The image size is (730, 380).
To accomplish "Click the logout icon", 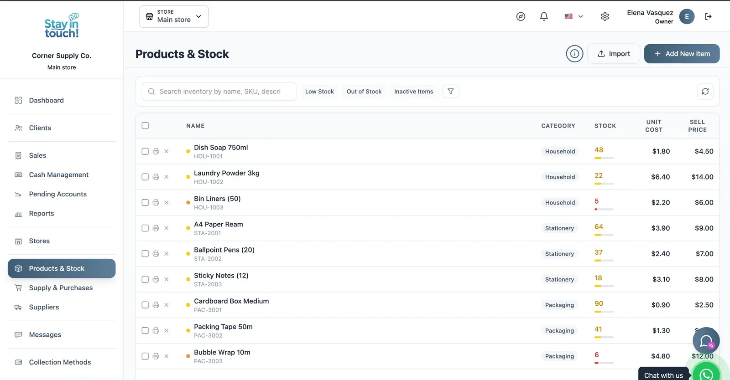I will point(708,16).
